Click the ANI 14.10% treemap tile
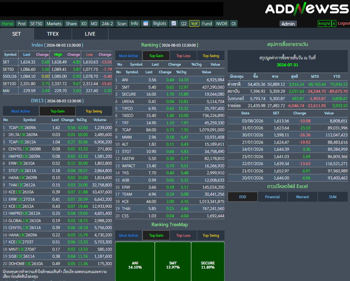The width and height of the screenshot is (350, 281). 135,262
